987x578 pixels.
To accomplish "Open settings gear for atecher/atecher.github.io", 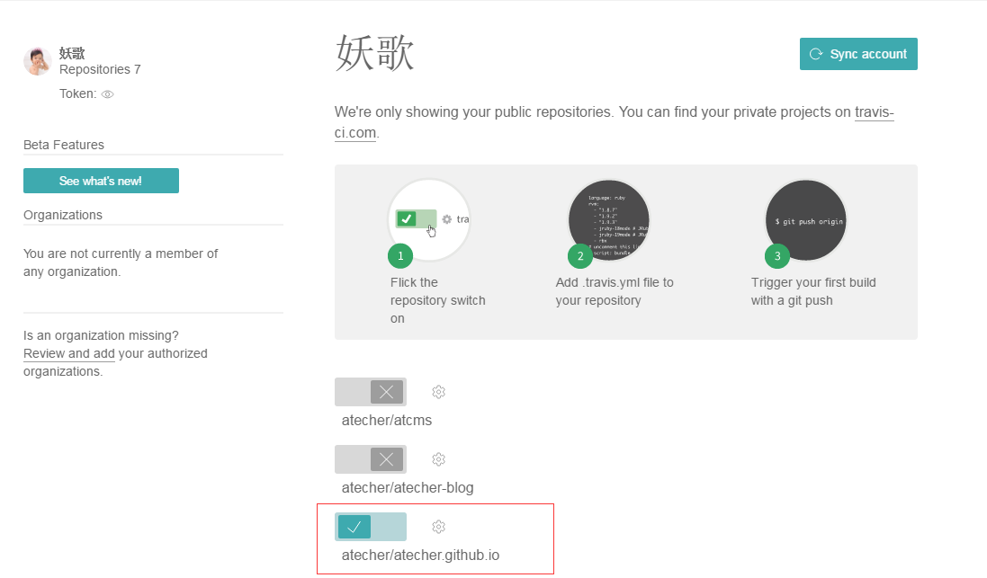I will pyautogui.click(x=438, y=527).
